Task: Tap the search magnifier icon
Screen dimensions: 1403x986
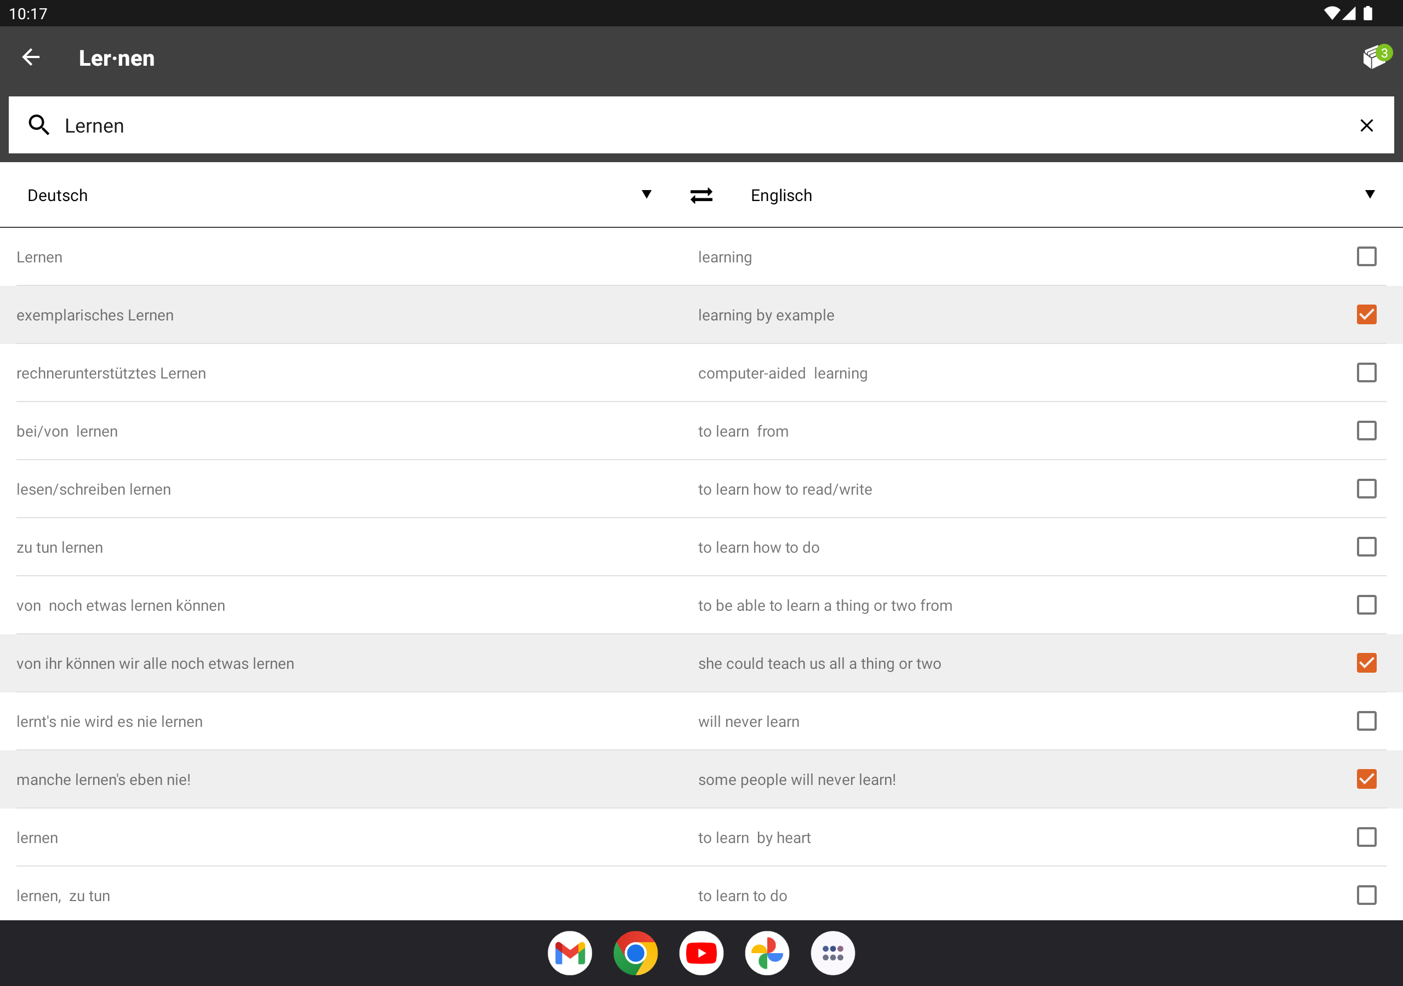Action: [39, 125]
